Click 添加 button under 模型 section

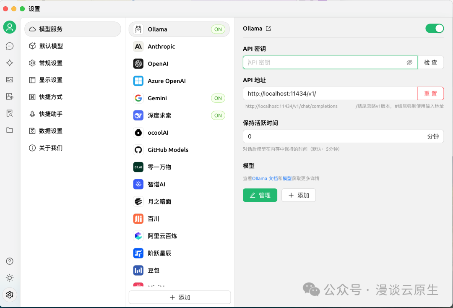point(299,195)
